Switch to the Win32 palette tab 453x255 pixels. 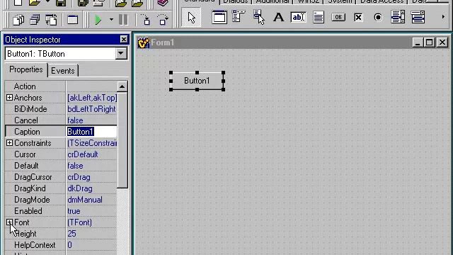(309, 1)
